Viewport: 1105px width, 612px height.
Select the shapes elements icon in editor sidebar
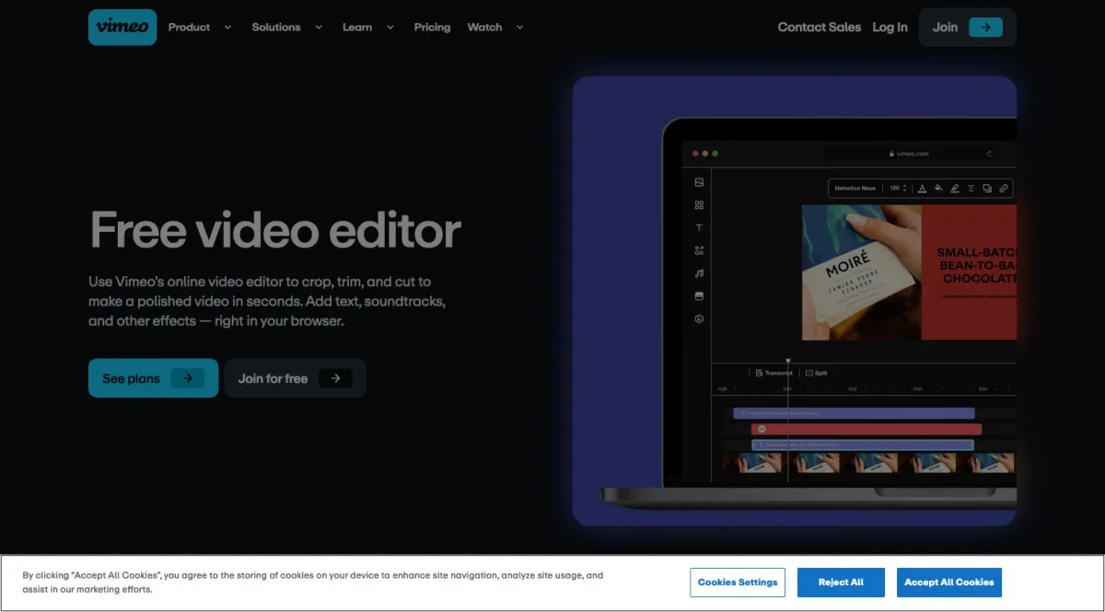[x=699, y=250]
